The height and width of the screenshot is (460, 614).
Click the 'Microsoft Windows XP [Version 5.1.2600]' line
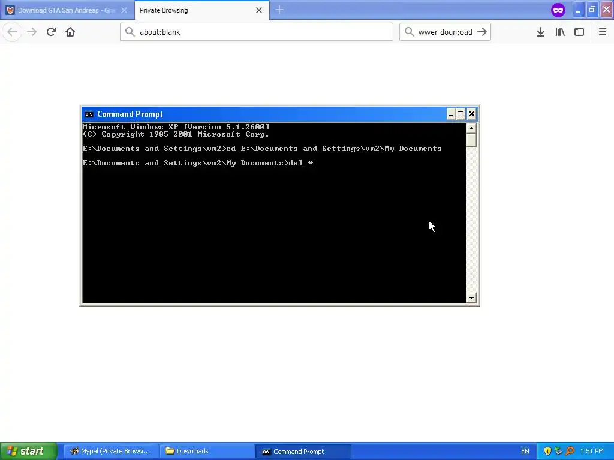[x=176, y=127]
